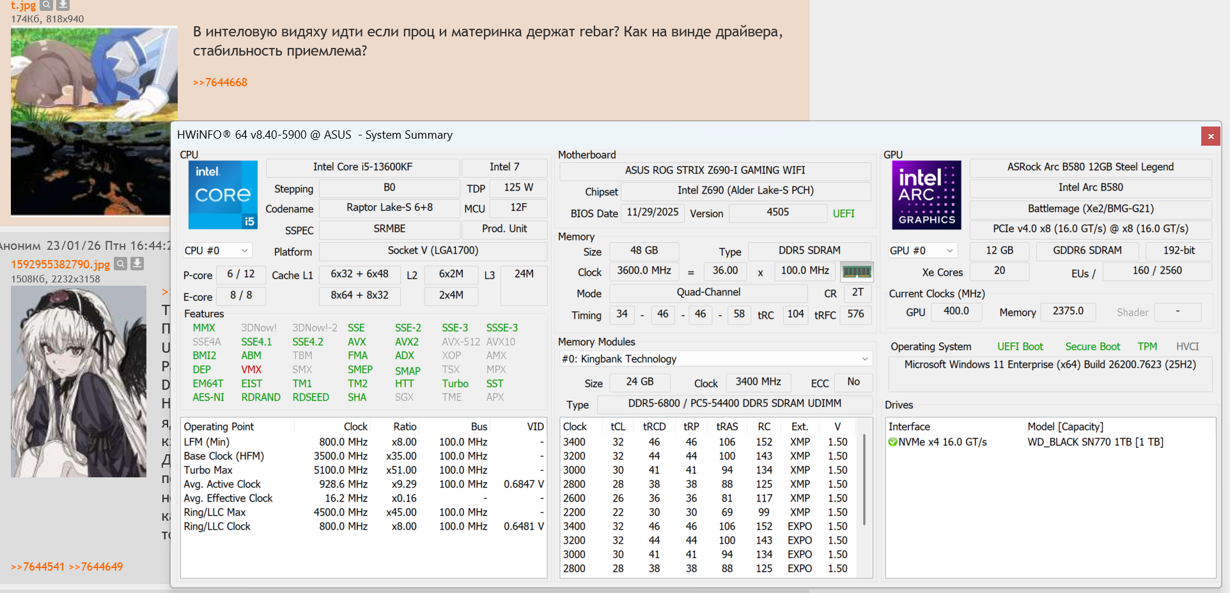Click the green NVMe drive status icon
The width and height of the screenshot is (1230, 593).
[892, 442]
